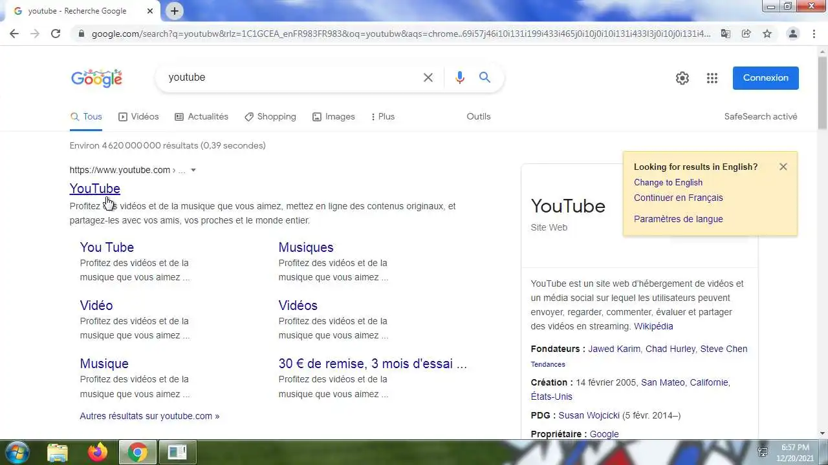
Task: Open new tab with plus button
Action: [x=175, y=11]
